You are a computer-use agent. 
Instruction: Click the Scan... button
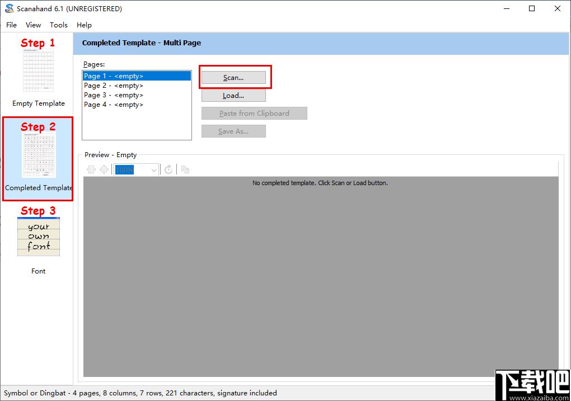(233, 78)
